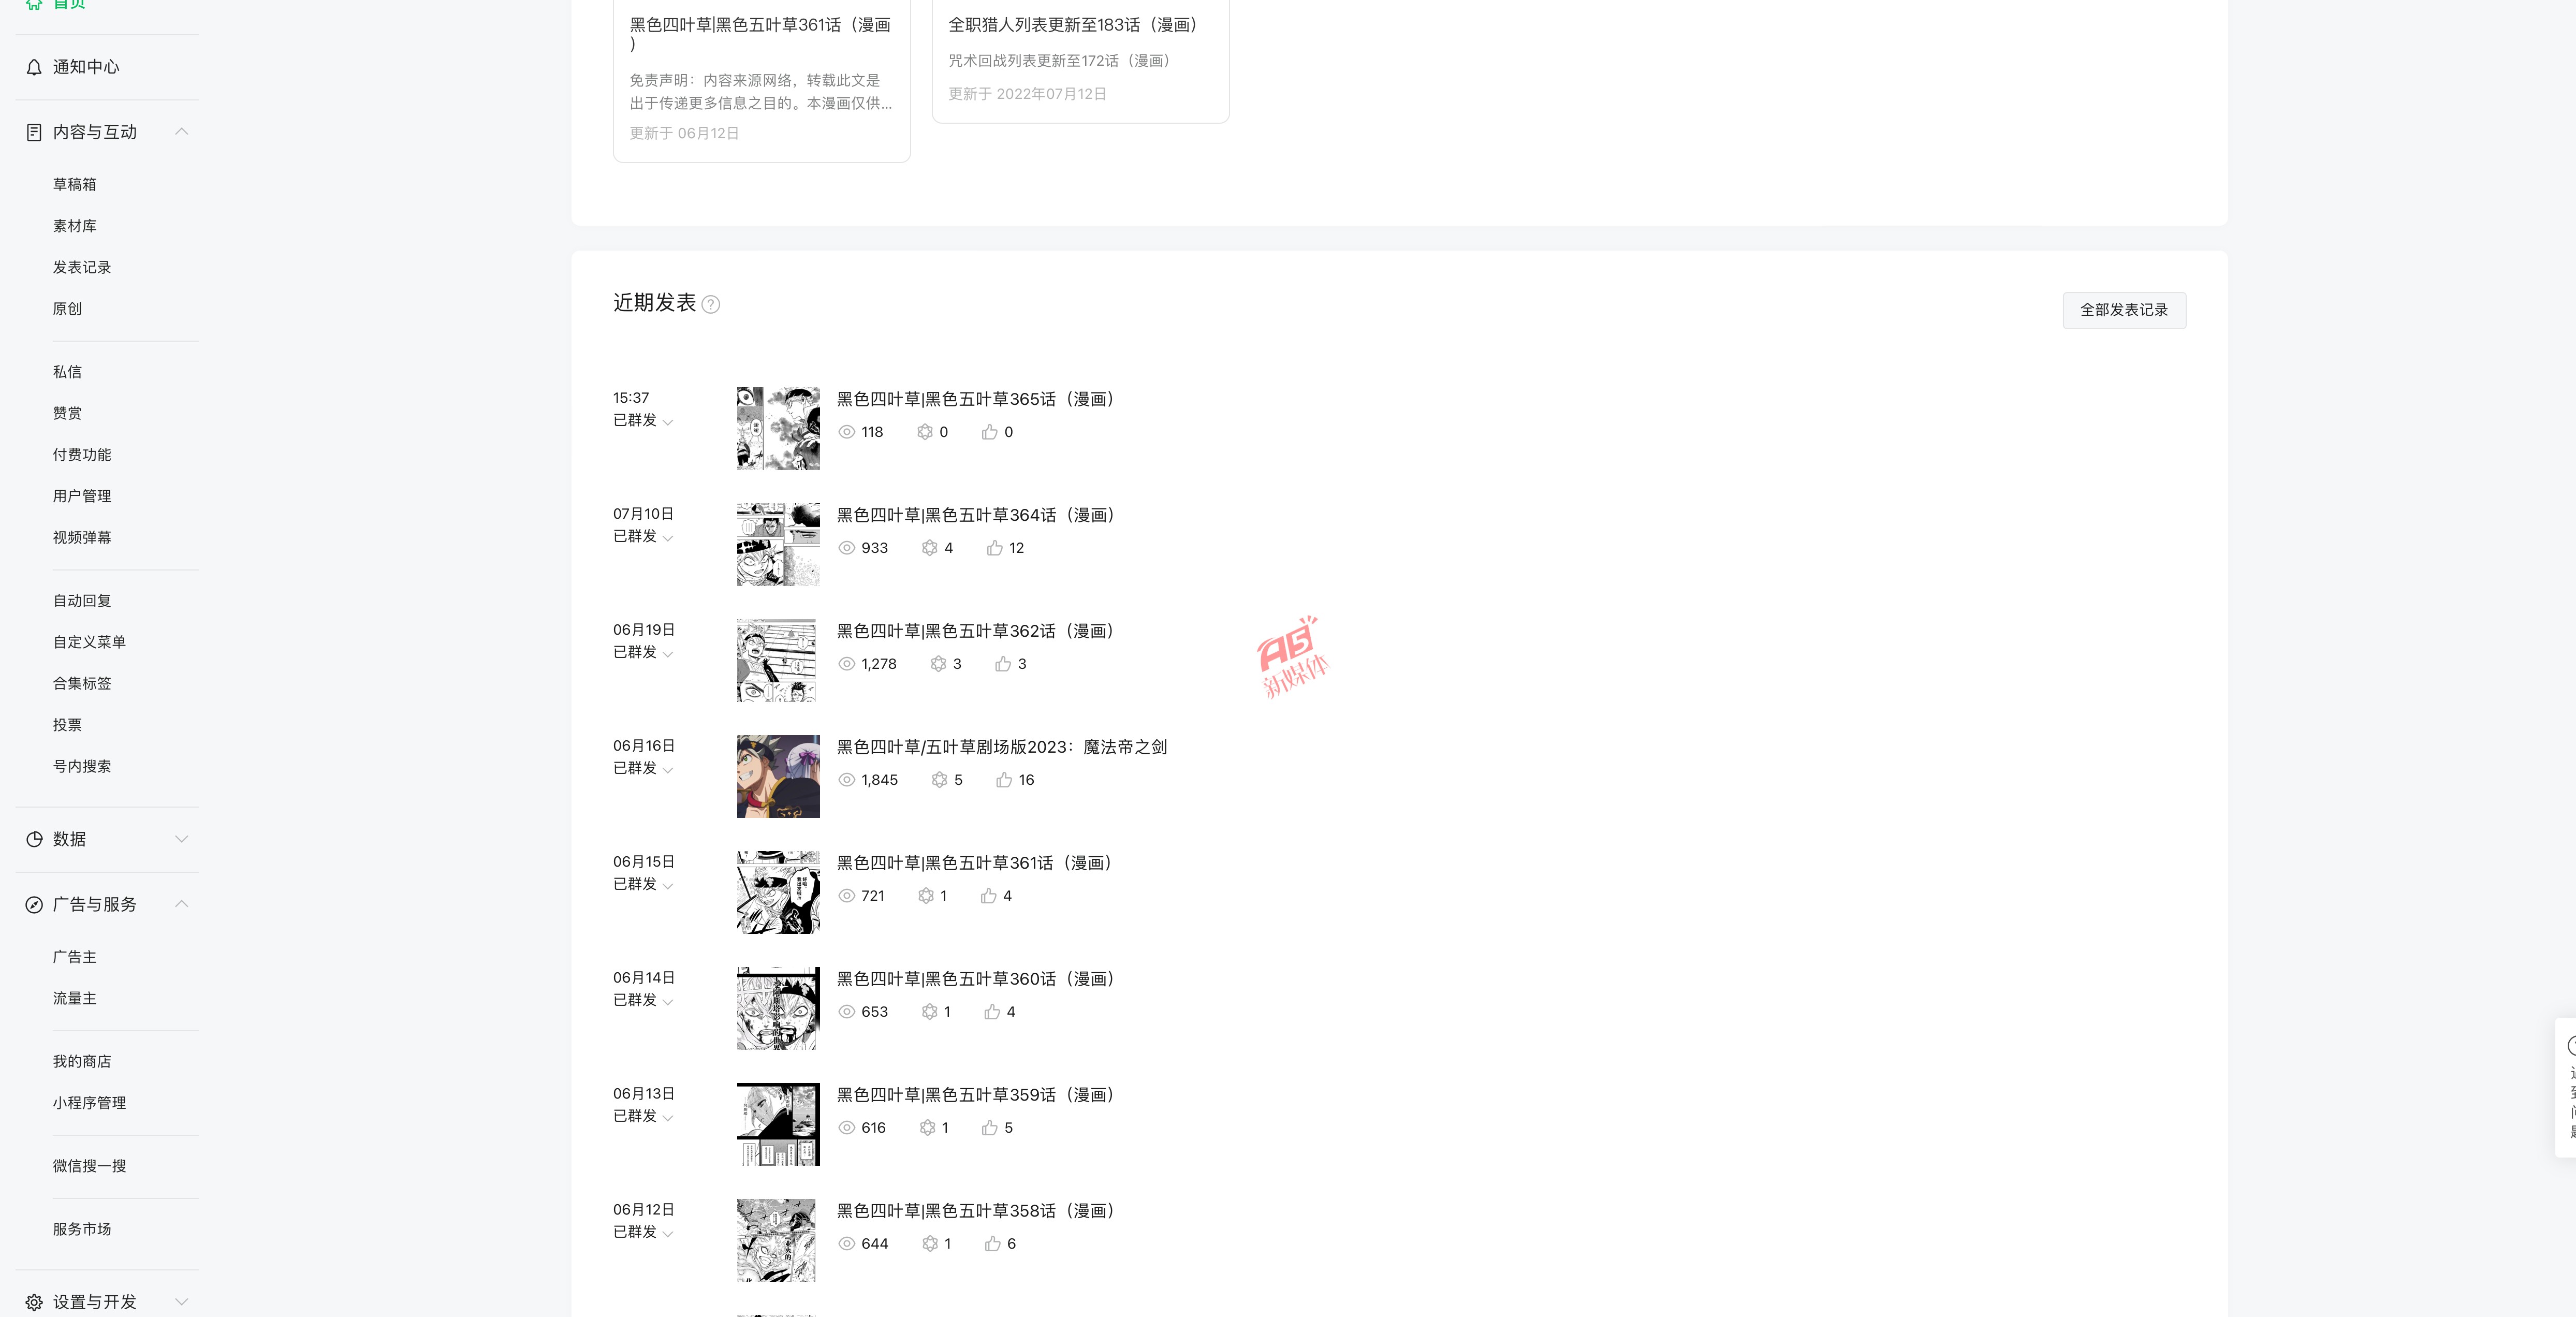Click the thumbs-up icon on 364话 post
2576x1317 pixels.
point(994,548)
